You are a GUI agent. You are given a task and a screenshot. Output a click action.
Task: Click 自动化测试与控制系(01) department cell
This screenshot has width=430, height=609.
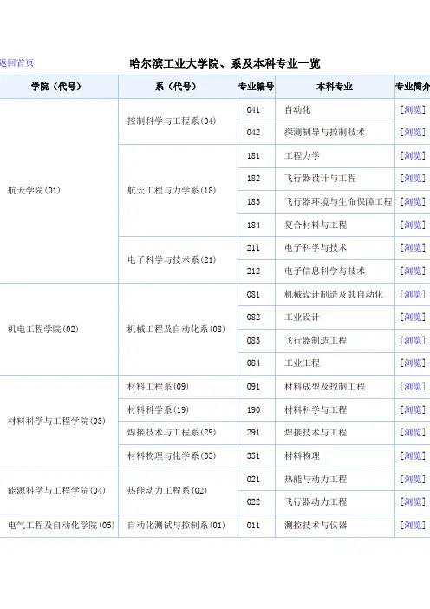point(178,526)
